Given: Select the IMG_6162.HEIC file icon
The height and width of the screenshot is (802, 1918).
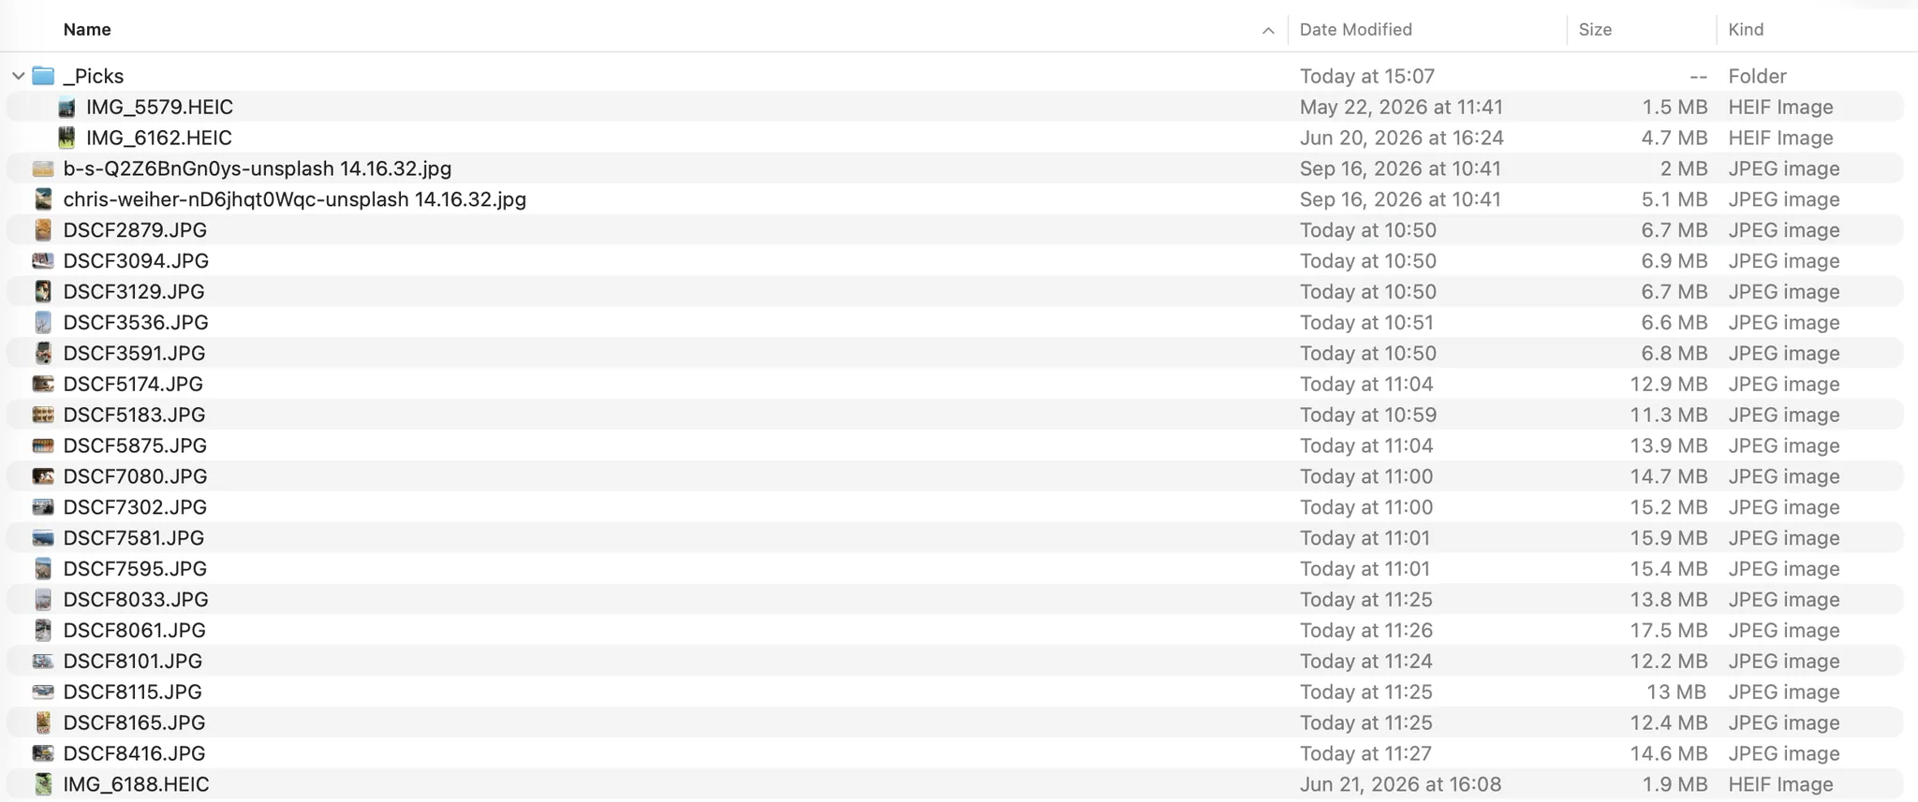Looking at the screenshot, I should (x=66, y=138).
